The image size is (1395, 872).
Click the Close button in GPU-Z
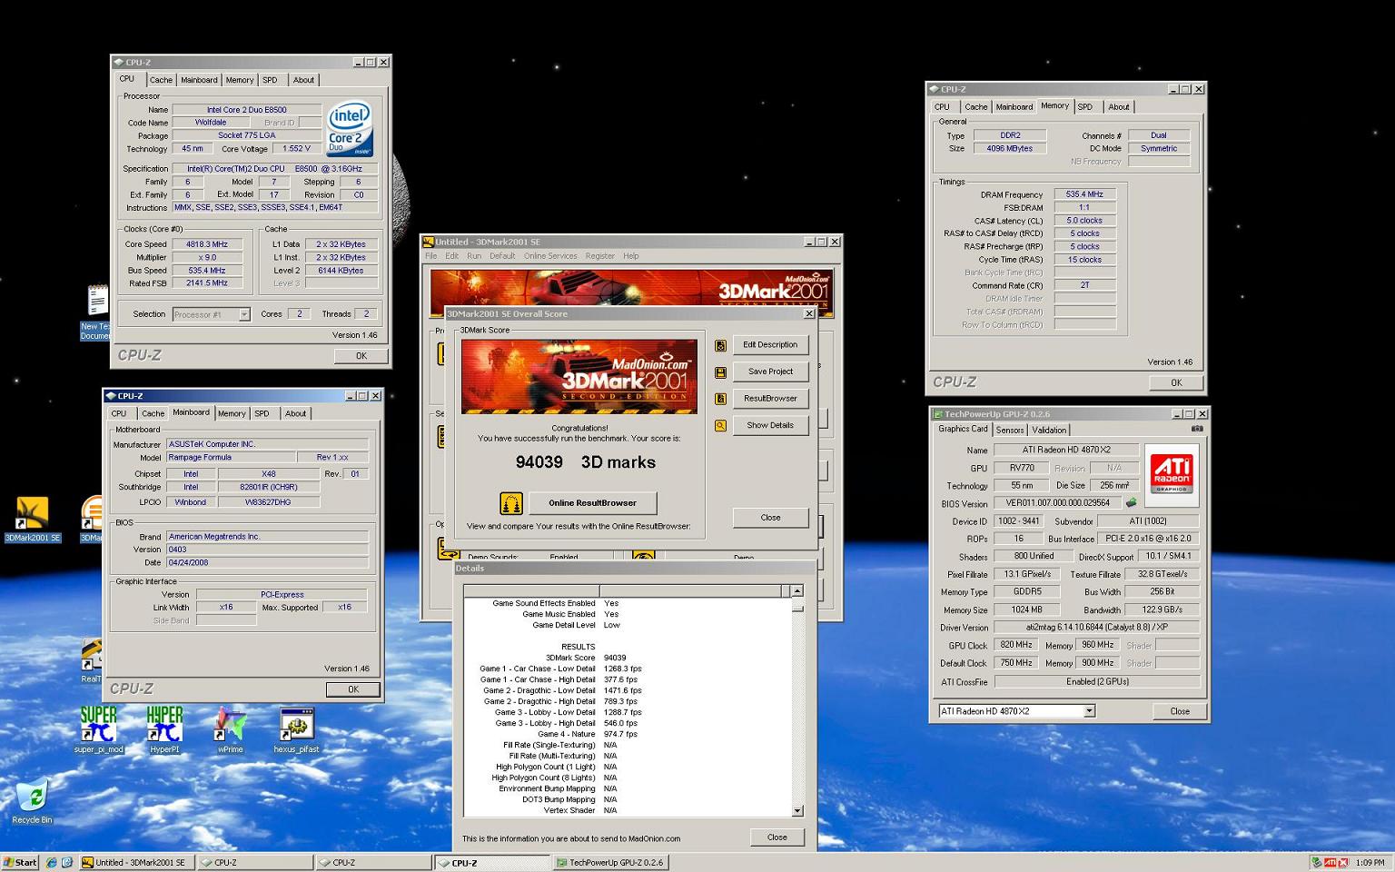click(1180, 711)
